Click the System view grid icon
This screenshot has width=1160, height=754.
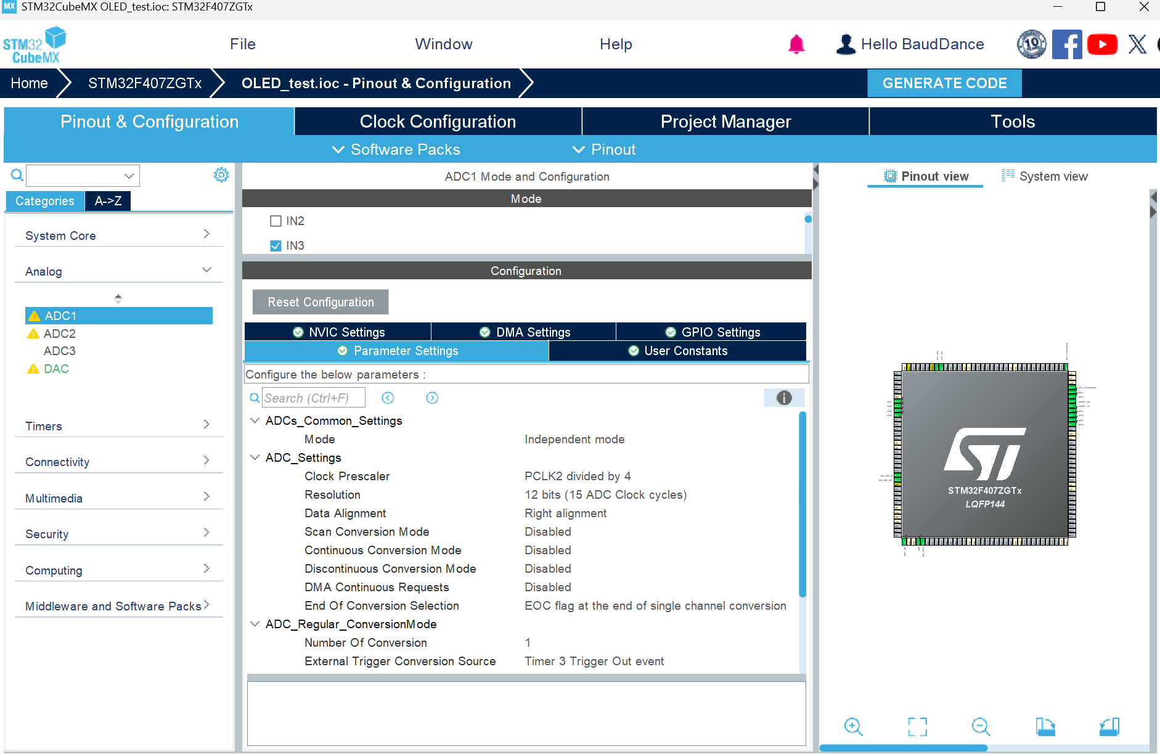click(1008, 176)
